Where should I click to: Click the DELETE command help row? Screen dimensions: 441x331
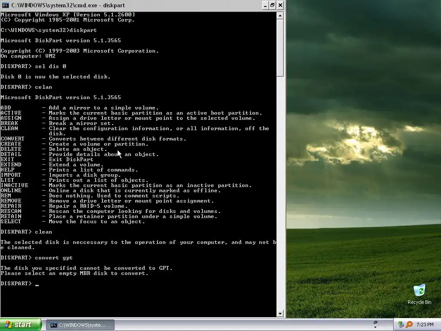point(54,149)
